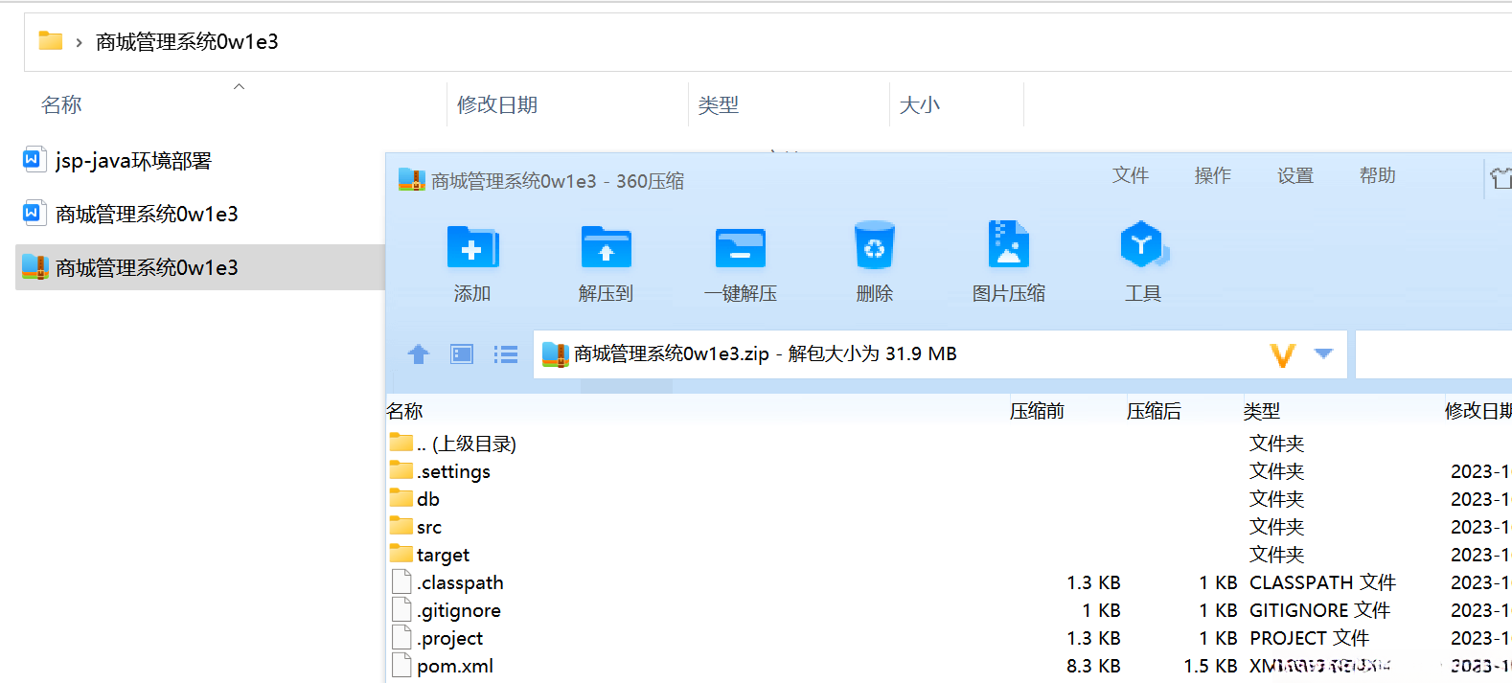Sort archive list by 类型 column
Image resolution: width=1512 pixels, height=683 pixels.
tap(1262, 411)
